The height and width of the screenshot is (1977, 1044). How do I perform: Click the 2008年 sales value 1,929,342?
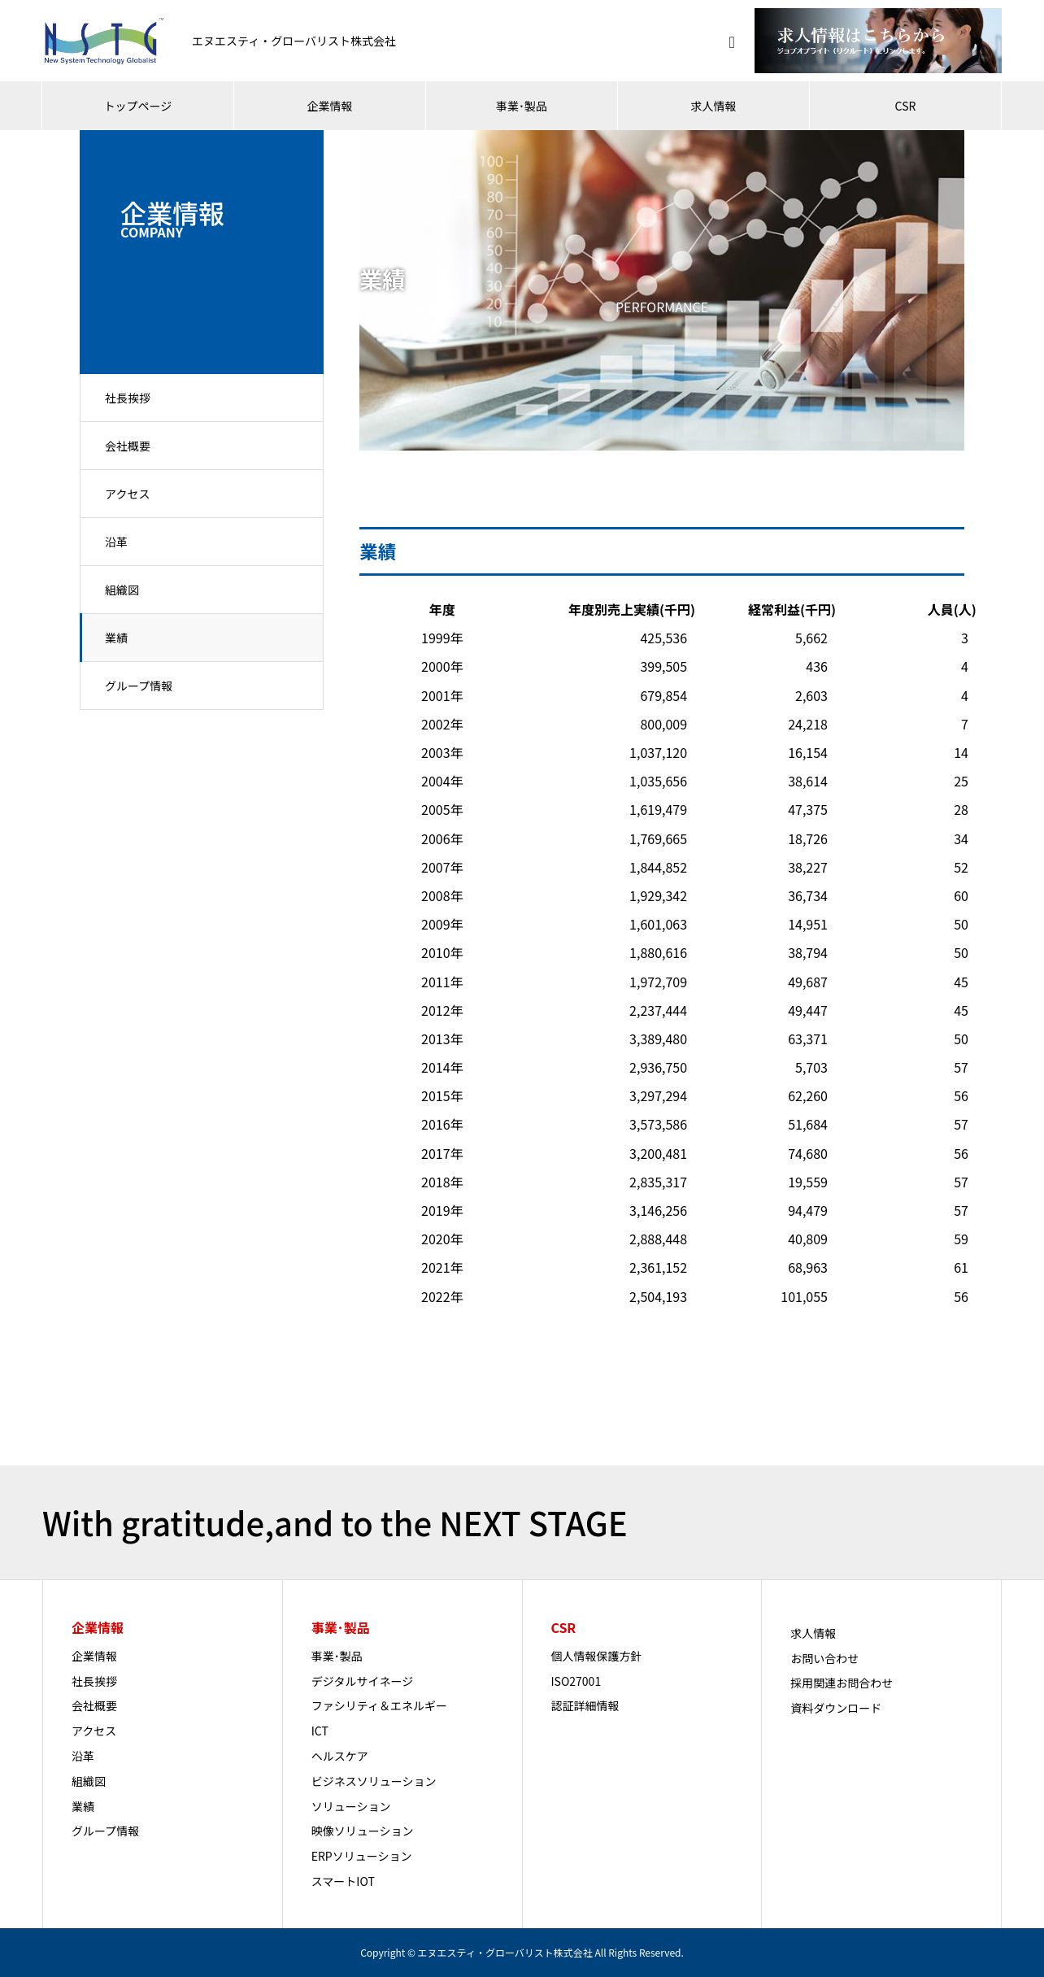point(658,896)
